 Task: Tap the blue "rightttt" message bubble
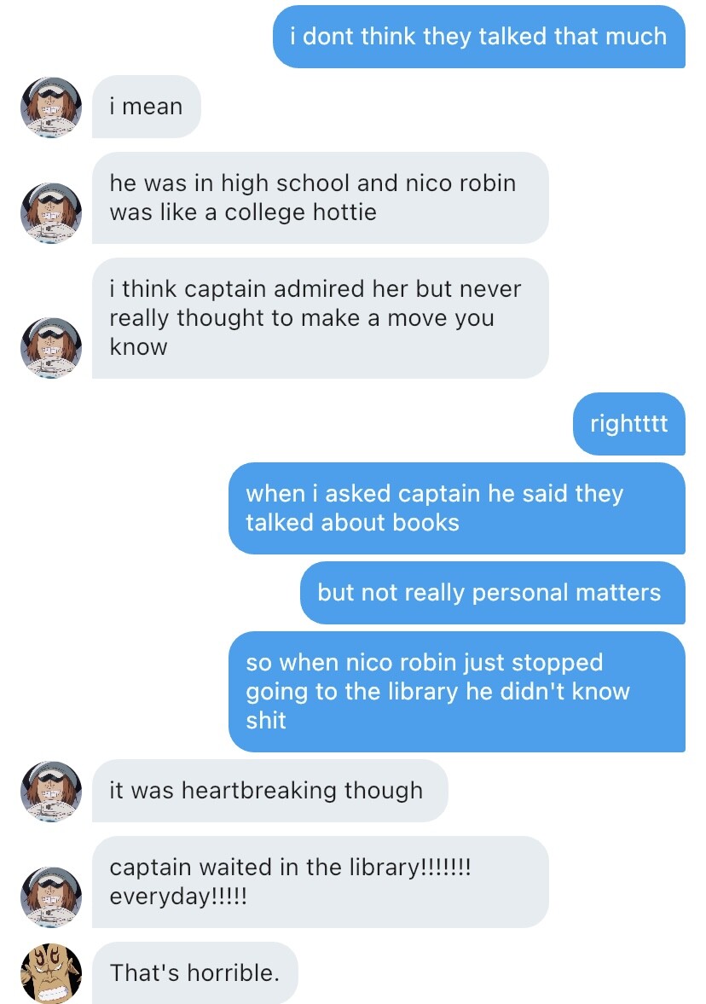(628, 424)
